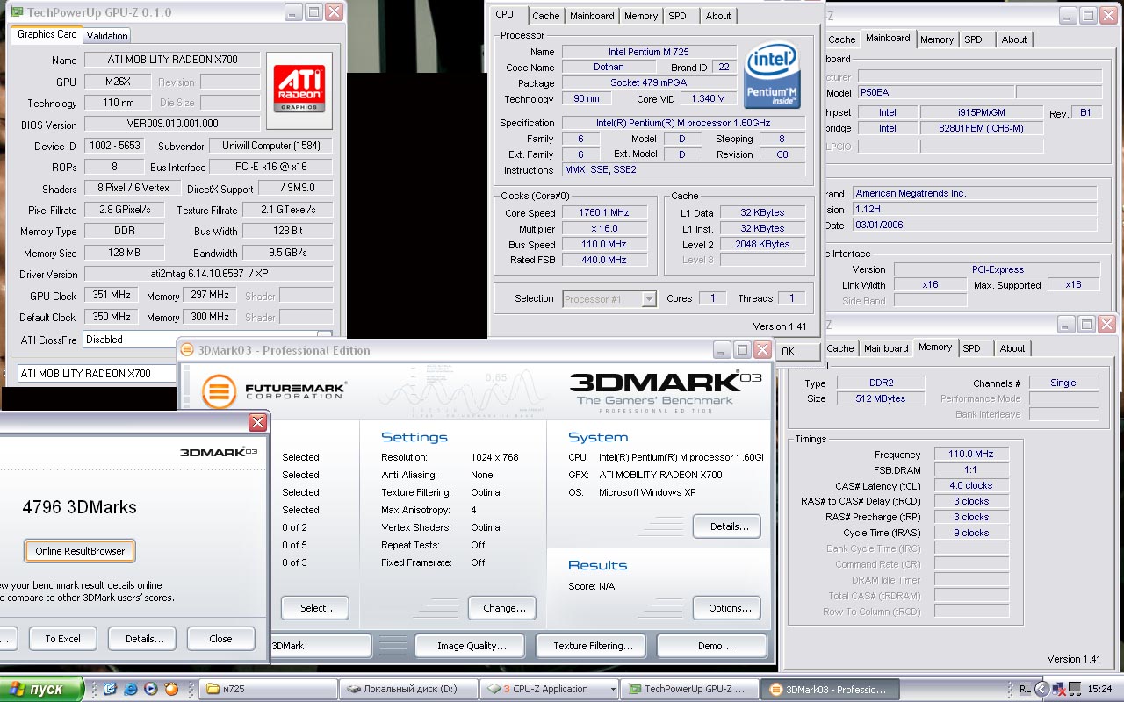Image resolution: width=1124 pixels, height=702 pixels.
Task: Click Close button in score dialog
Action: [x=220, y=639]
